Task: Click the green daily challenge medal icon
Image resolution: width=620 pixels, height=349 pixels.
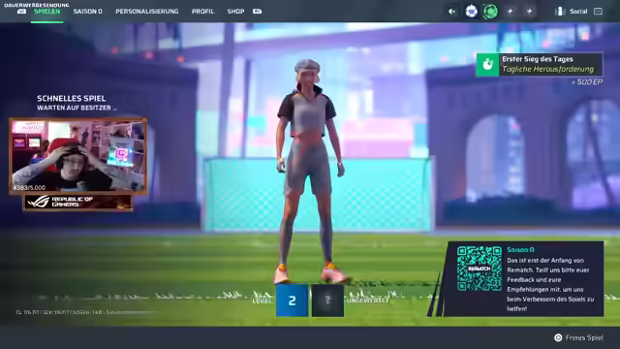Action: [x=487, y=65]
